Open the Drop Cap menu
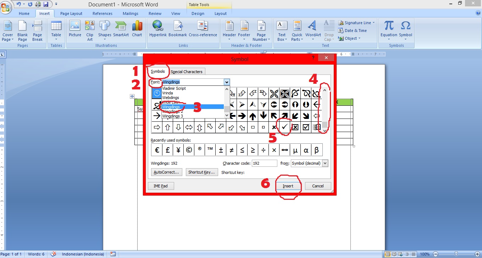This screenshot has width=482, height=258. [x=329, y=31]
